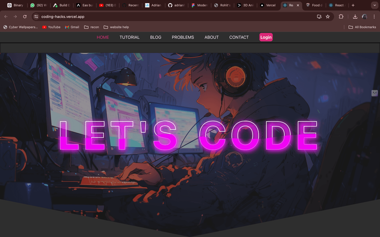This screenshot has height=237, width=380.
Task: Click the site information icon in address bar
Action: (x=36, y=17)
